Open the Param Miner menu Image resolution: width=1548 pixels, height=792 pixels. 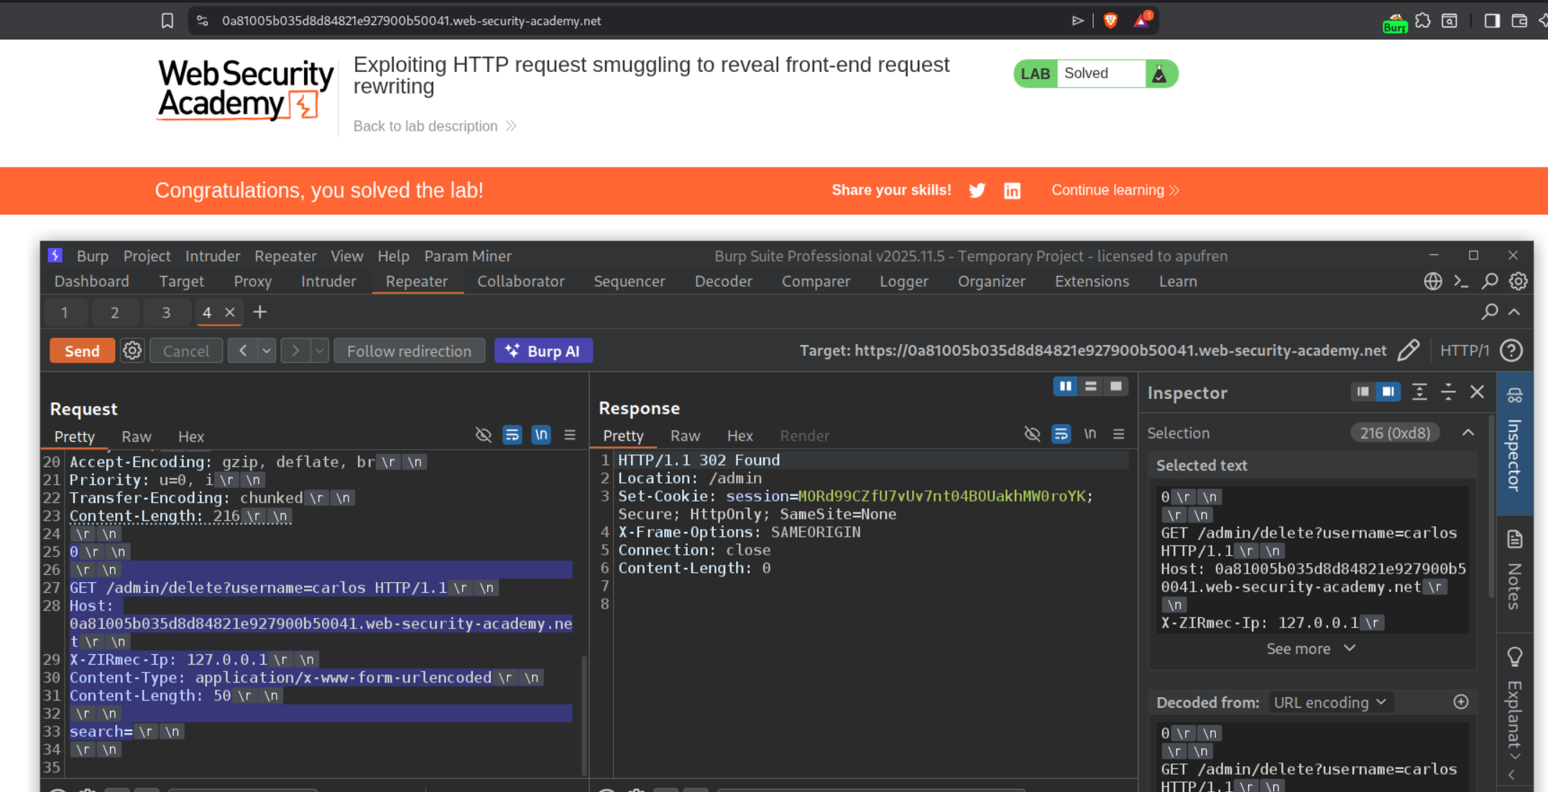tap(468, 256)
